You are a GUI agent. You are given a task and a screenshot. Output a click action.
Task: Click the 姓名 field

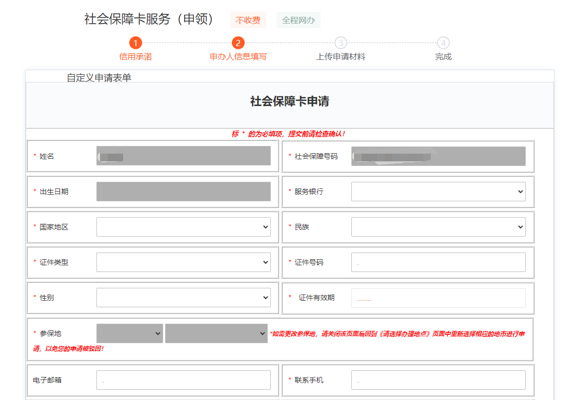click(183, 156)
